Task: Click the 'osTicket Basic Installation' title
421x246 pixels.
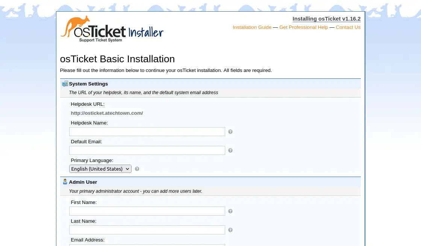Action: tap(117, 59)
